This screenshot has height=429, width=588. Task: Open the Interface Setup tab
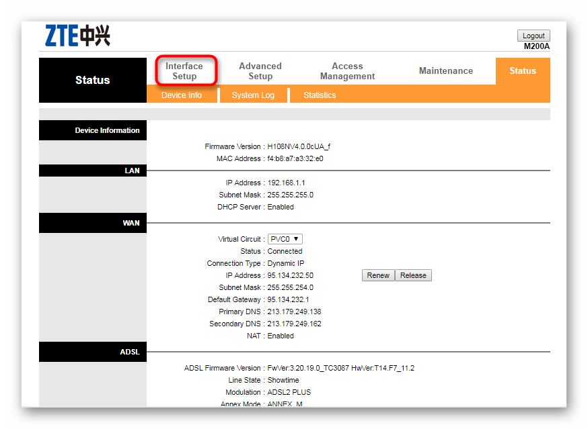[x=184, y=71]
